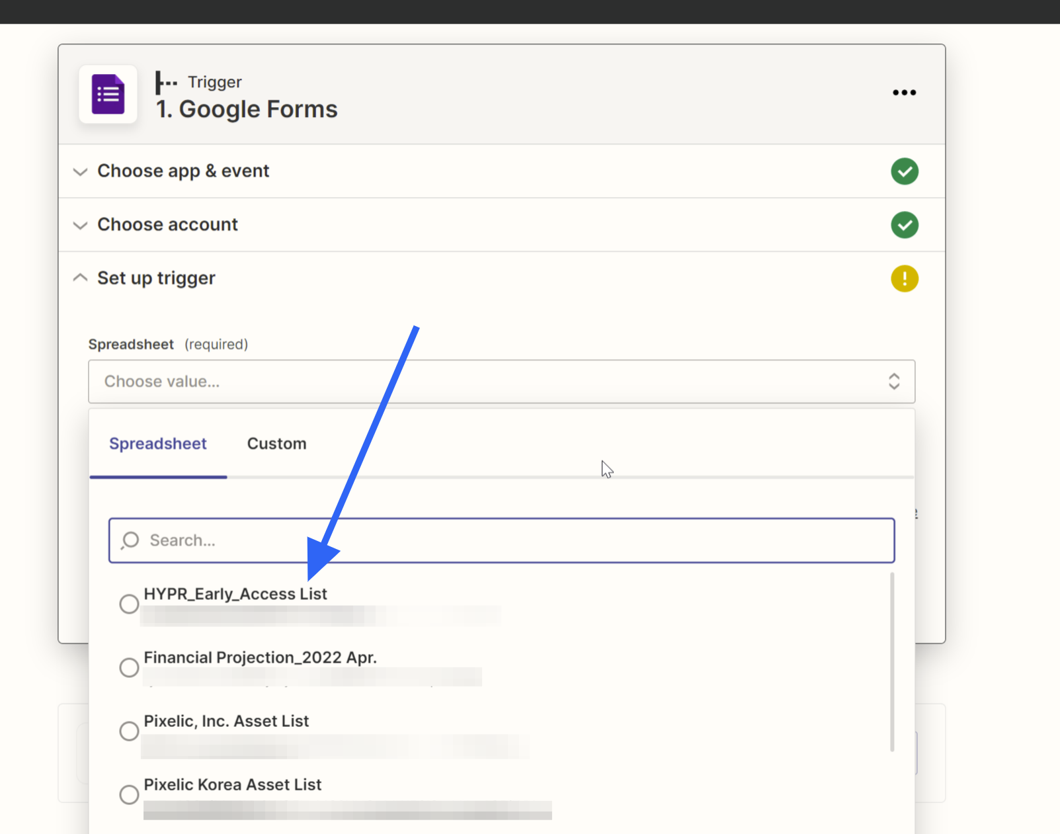
Task: Select Financial Projection_2022 Apr. radio button
Action: click(129, 667)
